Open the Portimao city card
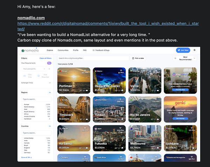The height and width of the screenshot is (167, 210). tap(74, 81)
